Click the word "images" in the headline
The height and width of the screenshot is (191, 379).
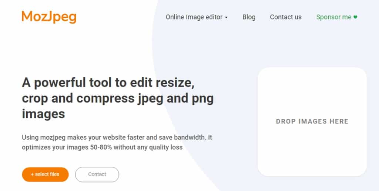[43, 114]
